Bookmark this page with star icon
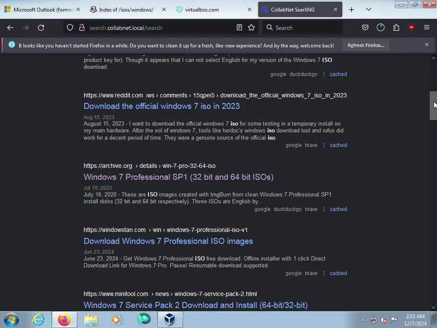Viewport: 437px width, 328px height. pyautogui.click(x=251, y=28)
